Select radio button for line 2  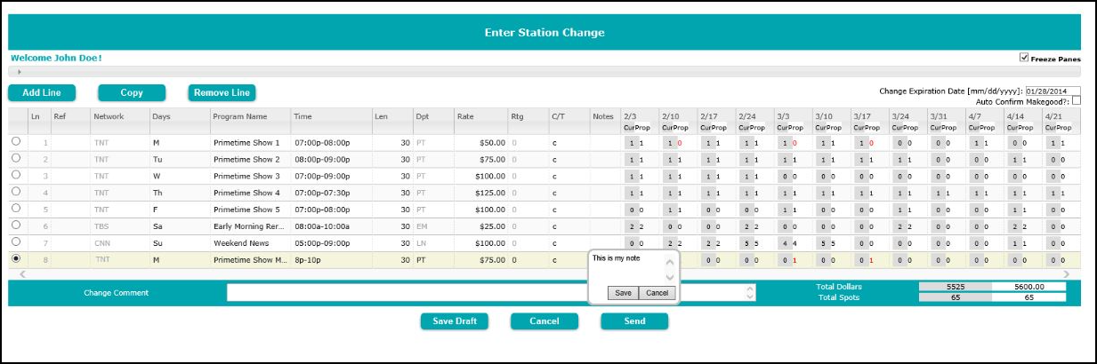point(16,158)
